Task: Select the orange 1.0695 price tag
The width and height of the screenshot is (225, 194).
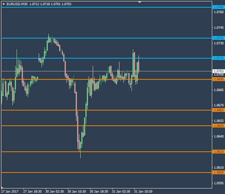Action: [x=218, y=79]
